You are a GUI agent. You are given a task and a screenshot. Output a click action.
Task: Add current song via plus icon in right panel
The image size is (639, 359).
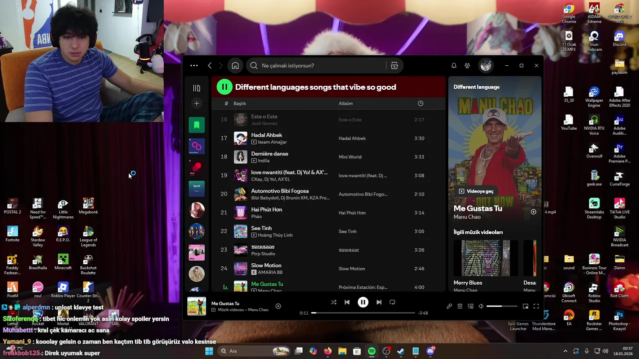(x=533, y=212)
